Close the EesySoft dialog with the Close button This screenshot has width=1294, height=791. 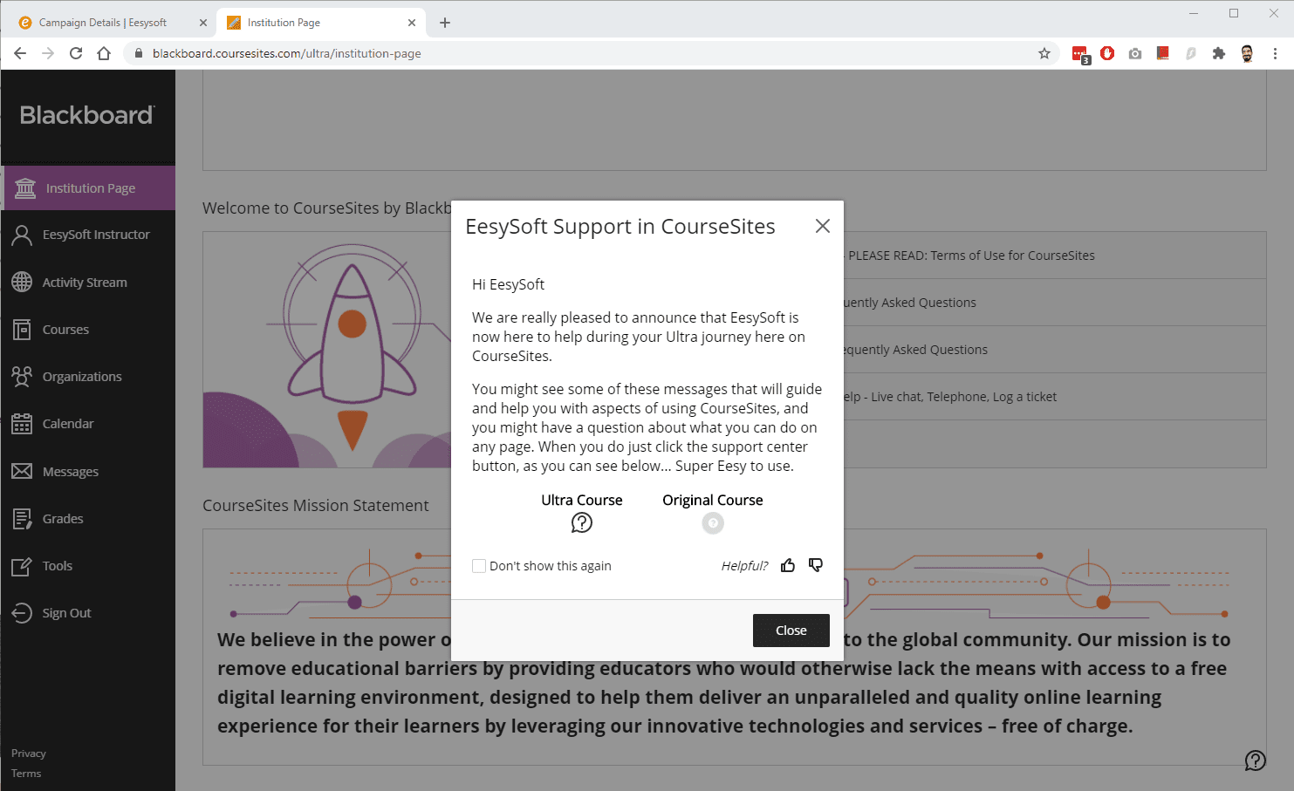(x=791, y=630)
